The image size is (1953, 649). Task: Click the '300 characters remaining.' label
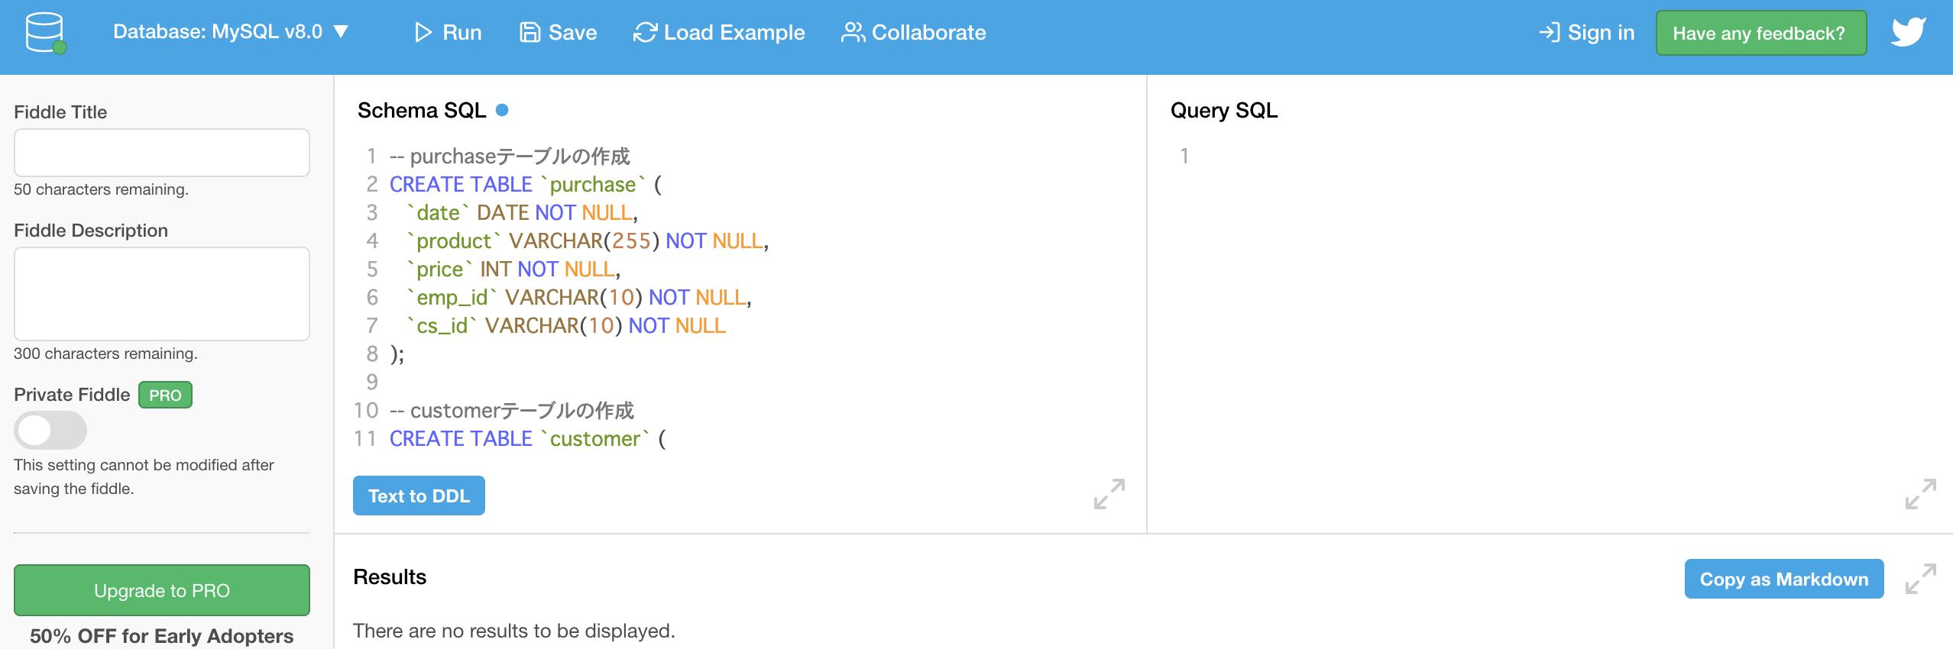click(x=105, y=354)
